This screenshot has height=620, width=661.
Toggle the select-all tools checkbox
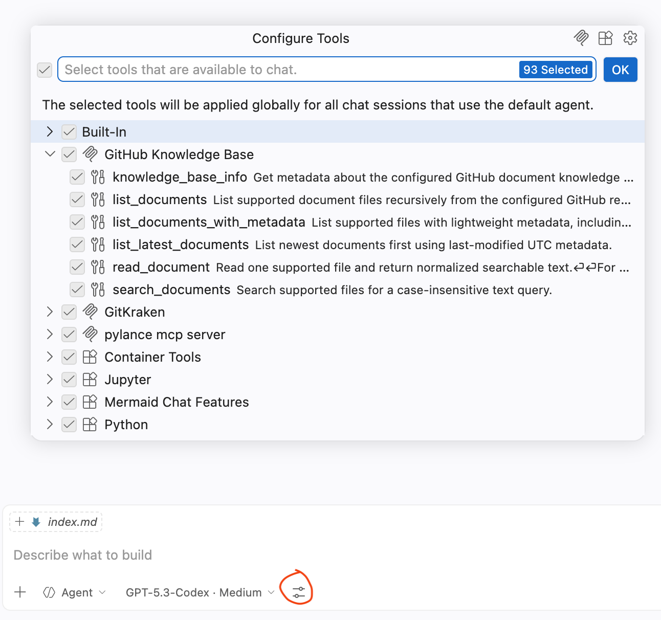(x=45, y=70)
